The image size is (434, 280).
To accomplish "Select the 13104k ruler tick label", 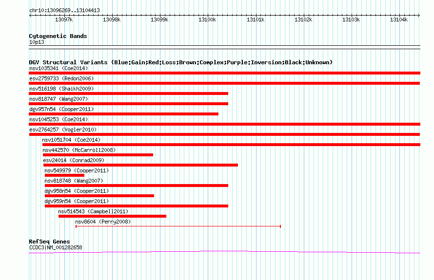I will tap(399, 19).
